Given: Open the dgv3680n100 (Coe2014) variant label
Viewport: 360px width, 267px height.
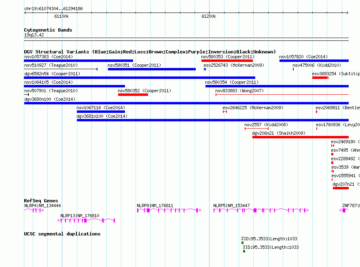Looking at the screenshot, I should tap(50, 99).
